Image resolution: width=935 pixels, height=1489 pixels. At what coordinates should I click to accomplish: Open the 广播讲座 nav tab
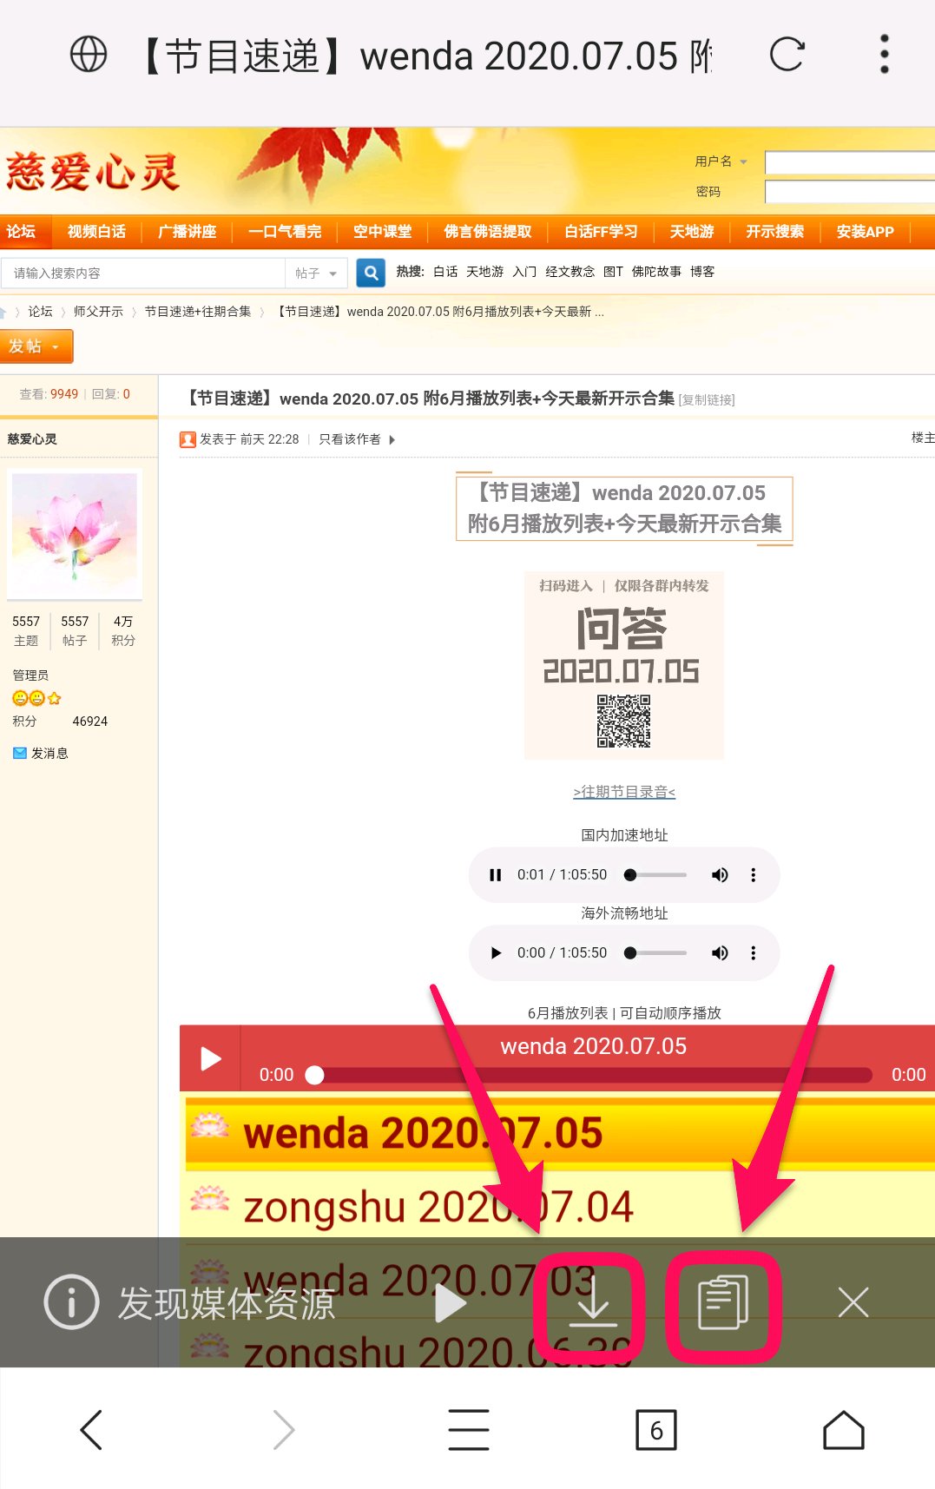tap(187, 232)
